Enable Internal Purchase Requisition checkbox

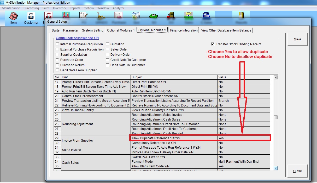(x=57, y=44)
